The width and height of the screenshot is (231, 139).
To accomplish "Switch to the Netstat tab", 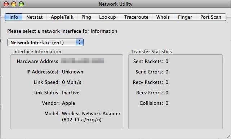I will coord(35,17).
